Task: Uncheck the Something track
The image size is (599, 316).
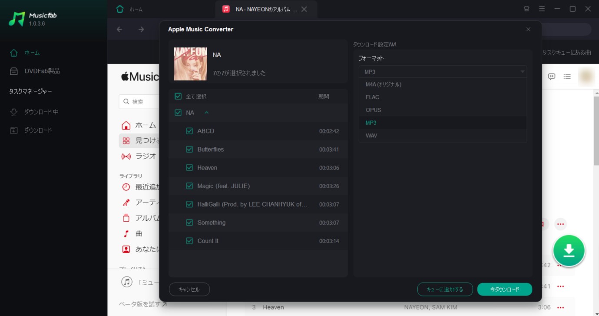Action: [189, 222]
